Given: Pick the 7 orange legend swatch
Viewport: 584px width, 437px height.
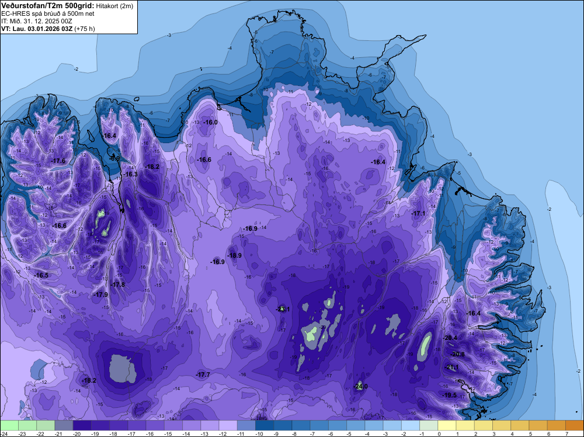Looking at the screenshot, I should pyautogui.click(x=575, y=425).
